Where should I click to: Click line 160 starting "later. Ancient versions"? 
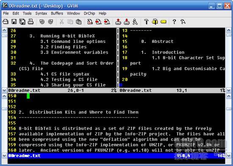119,150
